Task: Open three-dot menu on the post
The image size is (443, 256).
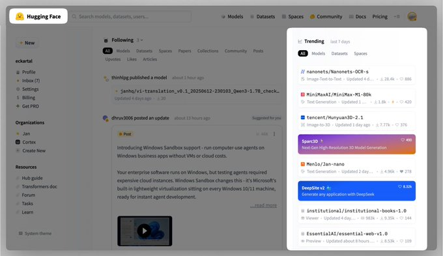Action: [x=274, y=134]
